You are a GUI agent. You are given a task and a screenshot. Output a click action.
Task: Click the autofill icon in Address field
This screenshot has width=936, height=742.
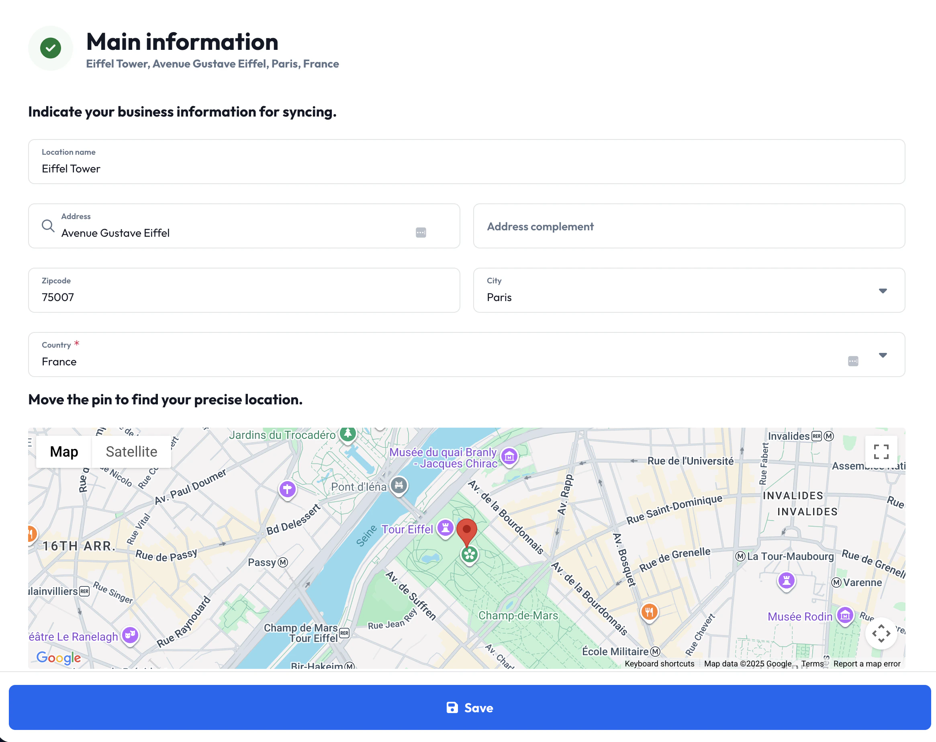(421, 233)
